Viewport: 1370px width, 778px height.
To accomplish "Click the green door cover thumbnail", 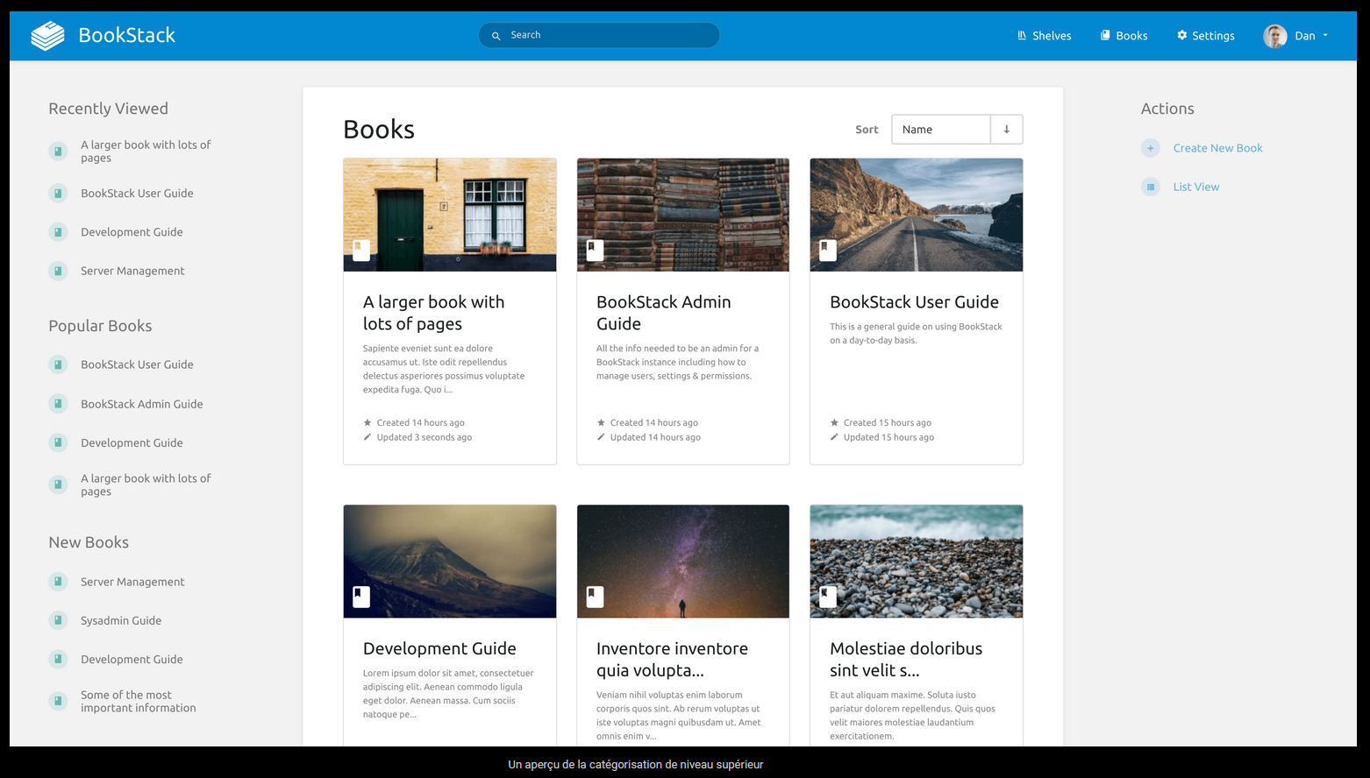I will click(x=450, y=215).
